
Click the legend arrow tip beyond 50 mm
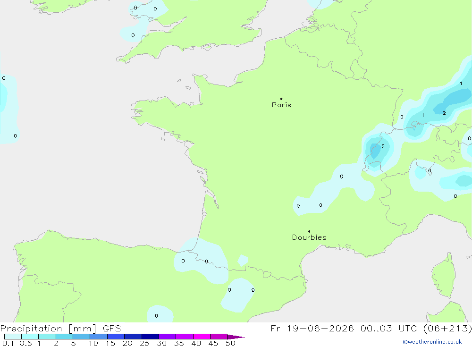click(x=236, y=337)
